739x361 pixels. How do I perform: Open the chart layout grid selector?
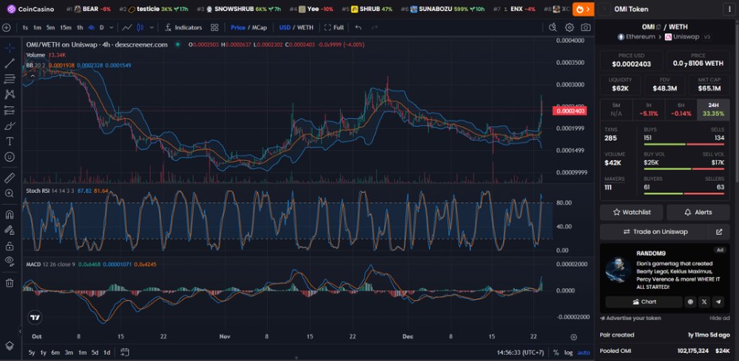click(x=215, y=28)
